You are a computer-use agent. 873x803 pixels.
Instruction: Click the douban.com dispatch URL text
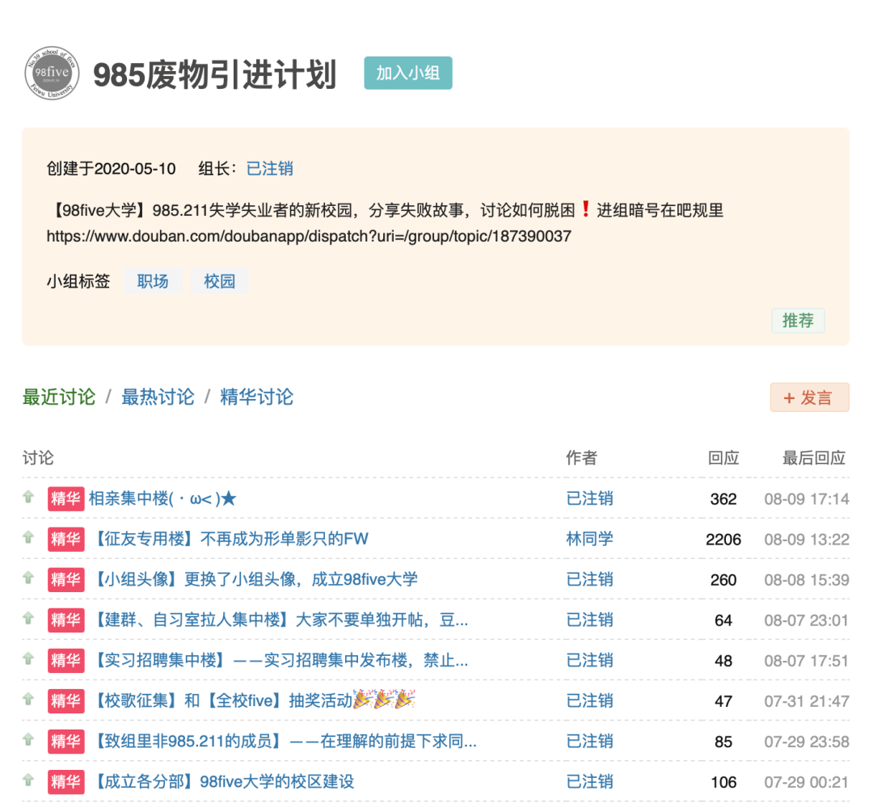(309, 237)
